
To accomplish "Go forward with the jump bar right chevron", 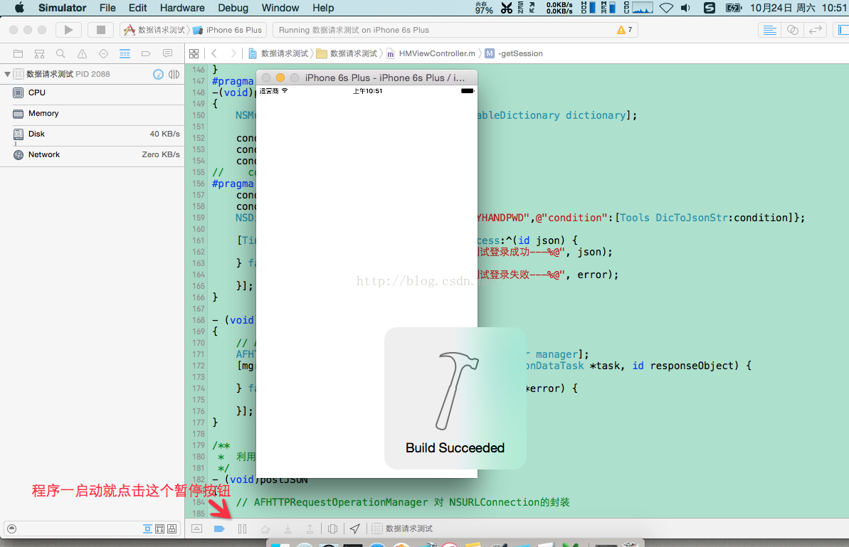I will [x=233, y=53].
